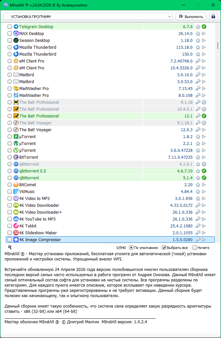Click the search magnifier icon

10,248
